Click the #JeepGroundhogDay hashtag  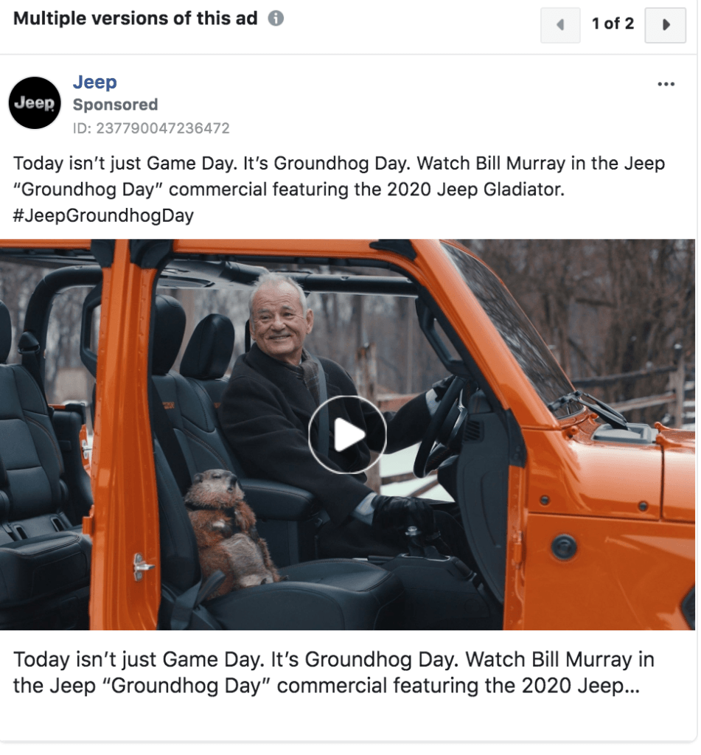(103, 215)
